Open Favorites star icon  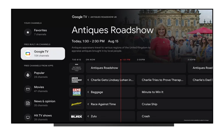[x=28, y=32]
